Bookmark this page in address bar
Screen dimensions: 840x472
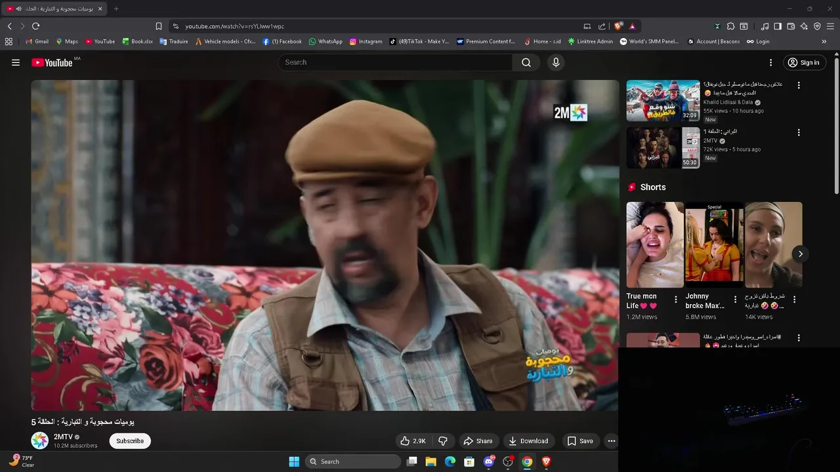159,26
